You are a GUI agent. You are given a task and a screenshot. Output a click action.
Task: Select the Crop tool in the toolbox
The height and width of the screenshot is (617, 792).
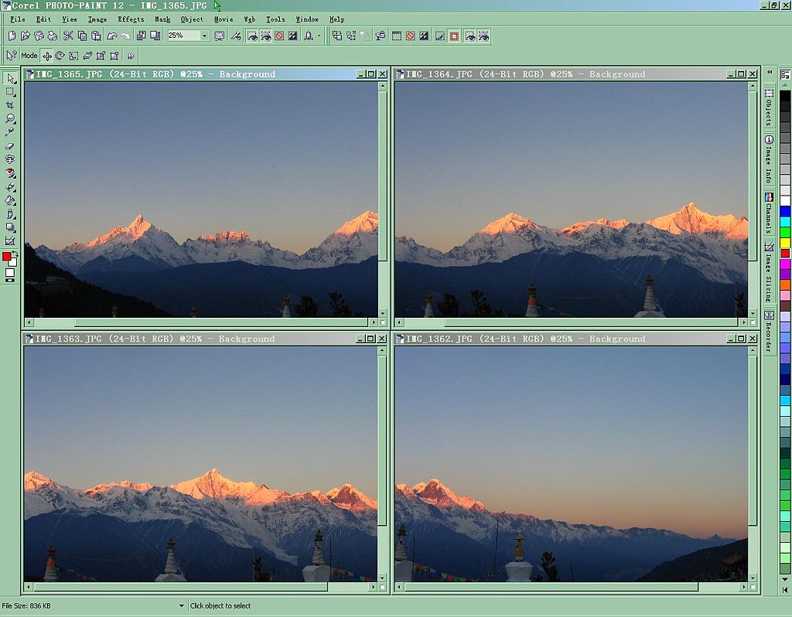[x=10, y=105]
